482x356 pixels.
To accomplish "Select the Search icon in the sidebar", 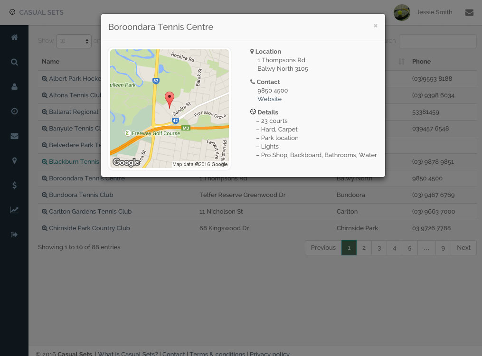I will 14,62.
